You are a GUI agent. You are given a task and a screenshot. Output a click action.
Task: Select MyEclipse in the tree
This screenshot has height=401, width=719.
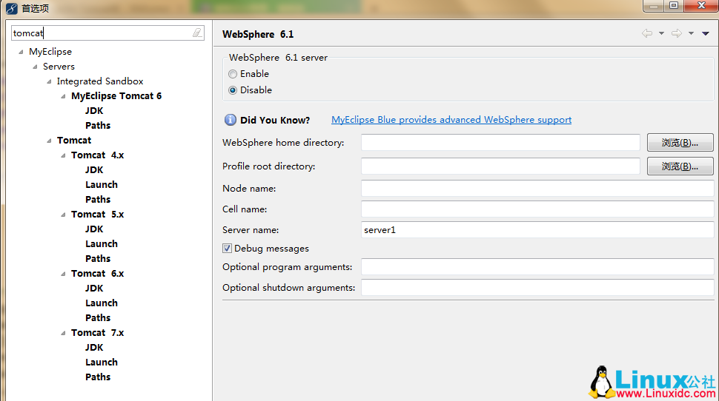pyautogui.click(x=50, y=52)
